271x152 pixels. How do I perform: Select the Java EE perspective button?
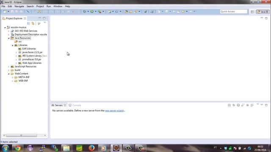263,12
